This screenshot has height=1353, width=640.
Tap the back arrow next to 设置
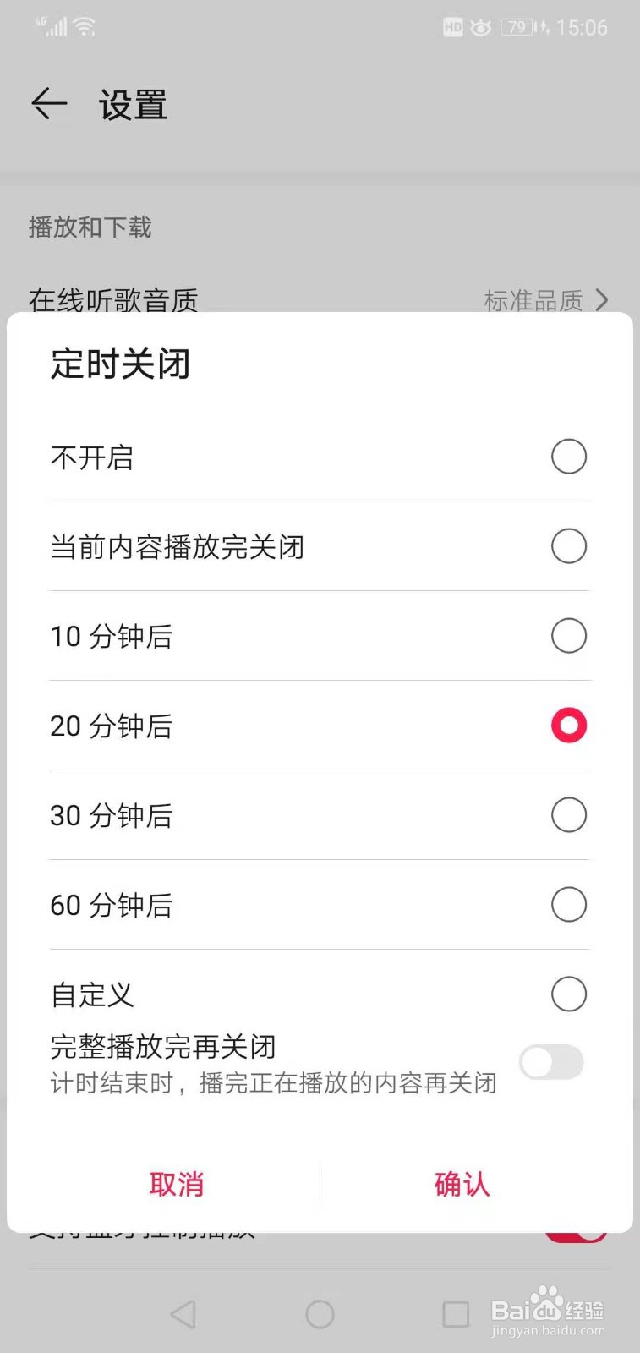49,104
